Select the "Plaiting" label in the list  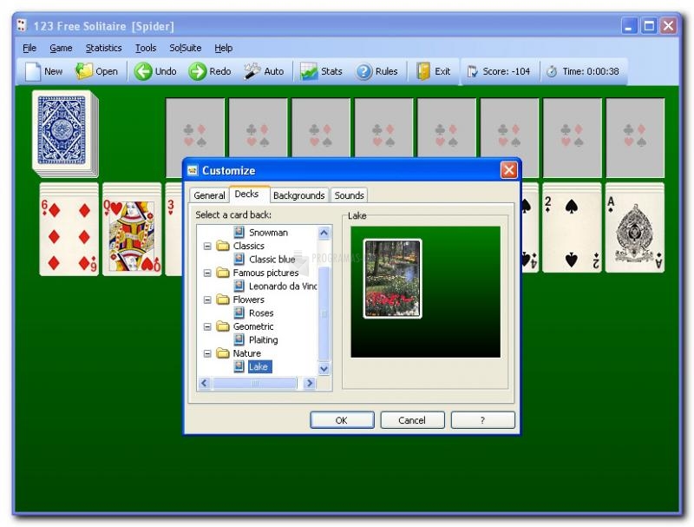264,340
